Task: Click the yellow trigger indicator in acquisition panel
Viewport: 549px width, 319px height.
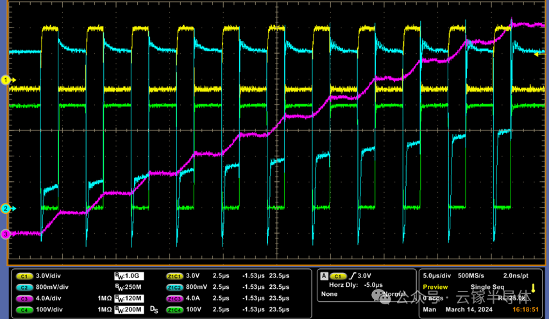Action: tap(533, 288)
